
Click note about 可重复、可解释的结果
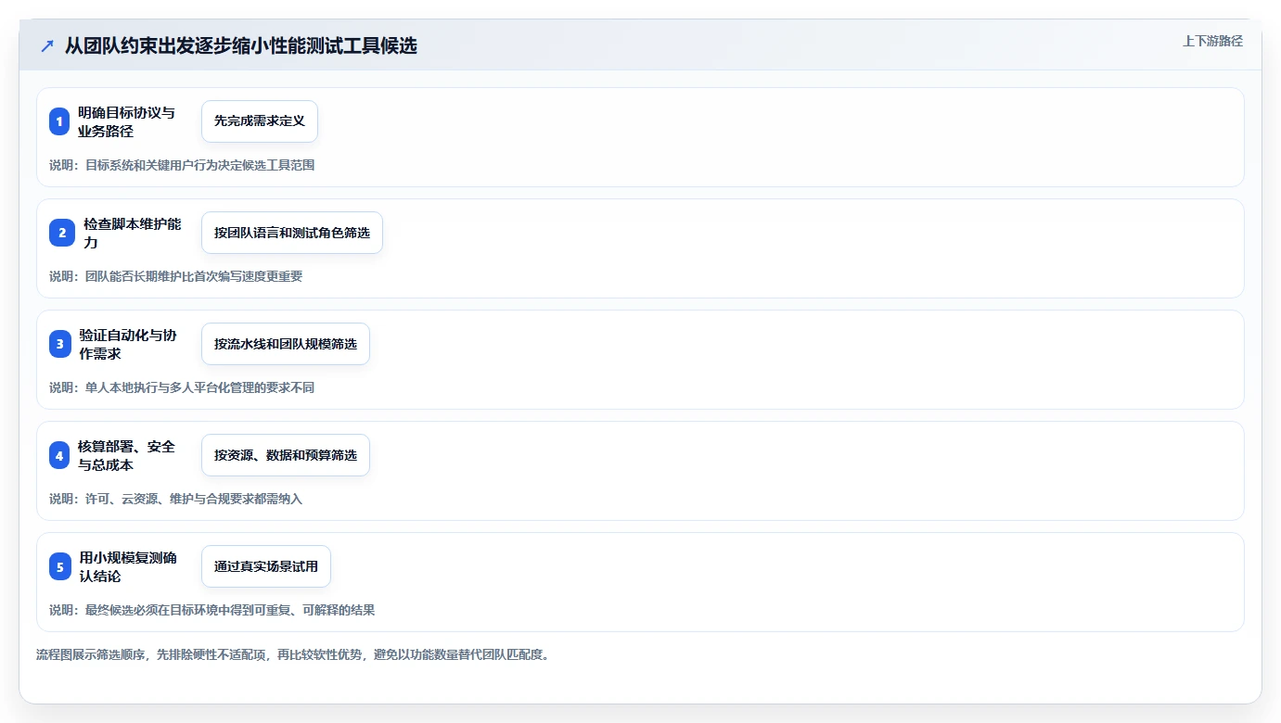pos(211,610)
